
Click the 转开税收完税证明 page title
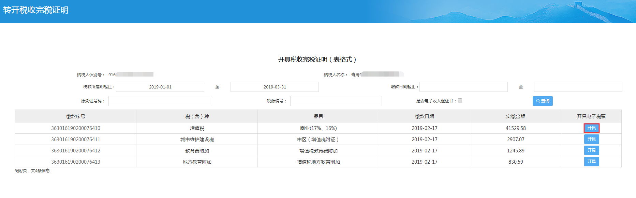click(36, 10)
